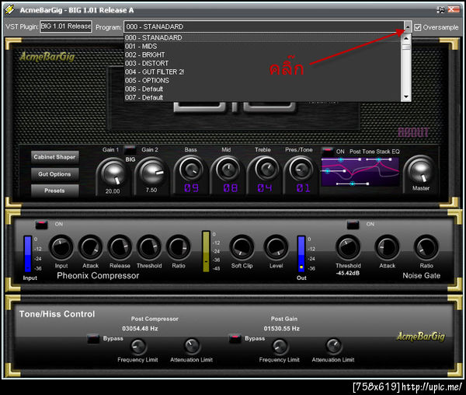Click the Soft Clip knob
The width and height of the screenshot is (466, 395).
[242, 247]
